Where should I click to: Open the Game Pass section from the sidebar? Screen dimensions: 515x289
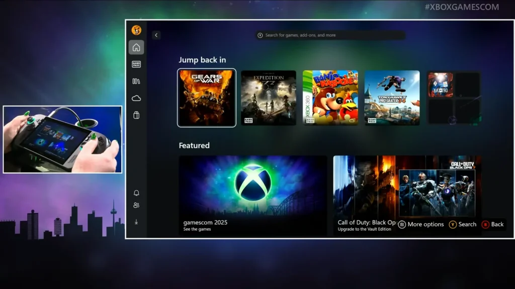(x=136, y=64)
